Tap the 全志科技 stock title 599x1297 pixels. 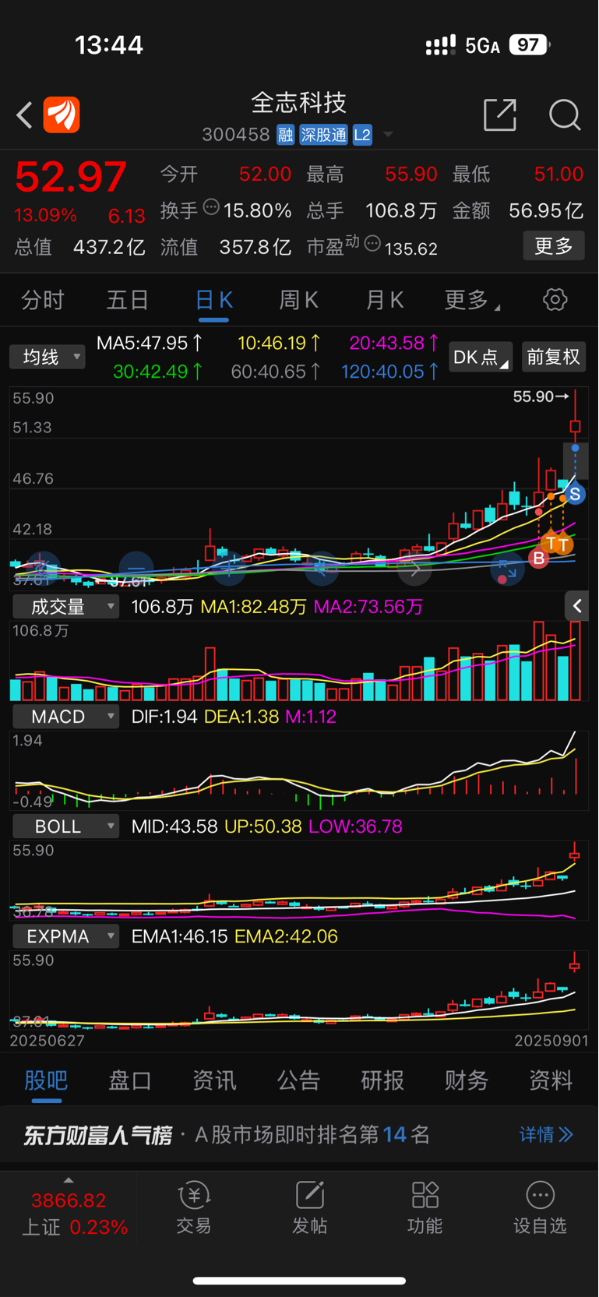299,102
